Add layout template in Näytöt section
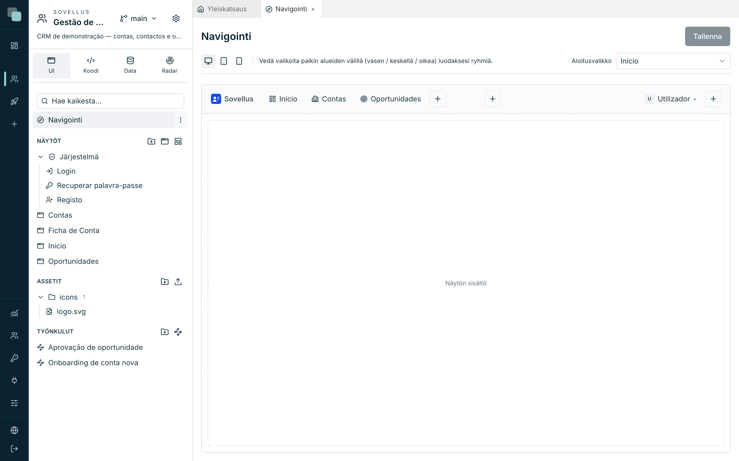Screen dimensions: 739x461 178,141
